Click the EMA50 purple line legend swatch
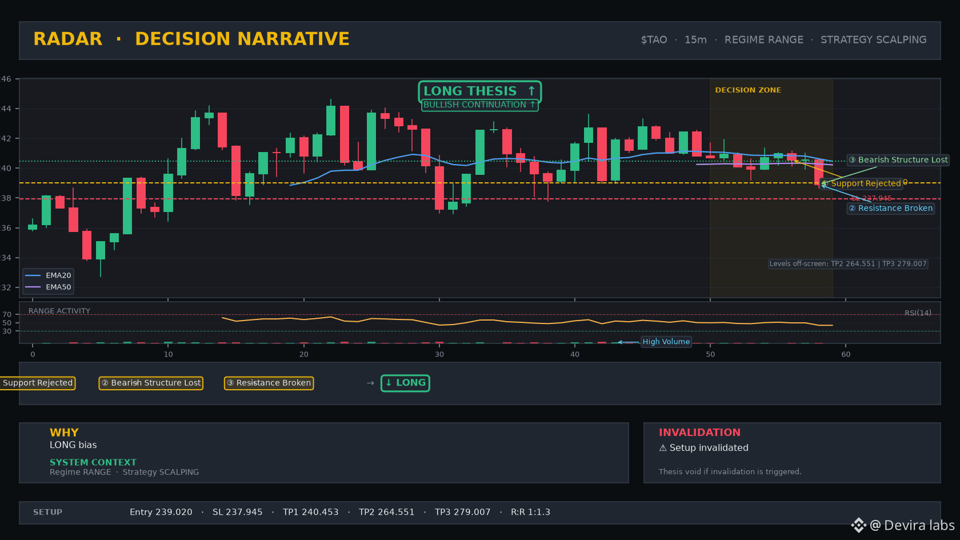This screenshot has height=540, width=960. [x=33, y=287]
